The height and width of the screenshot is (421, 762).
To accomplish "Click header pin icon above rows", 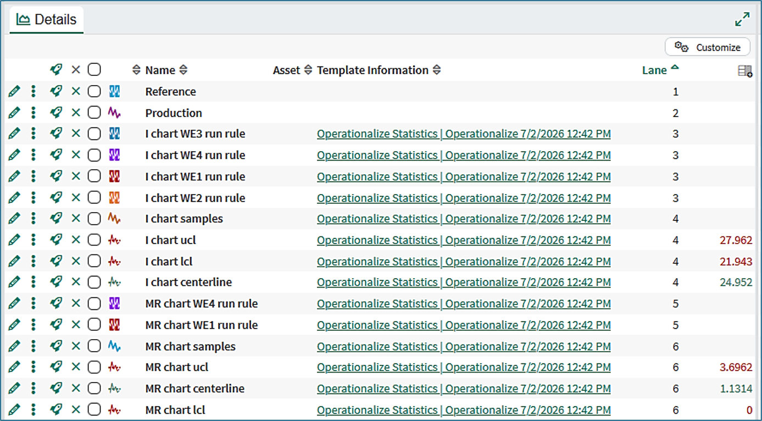I will click(55, 70).
